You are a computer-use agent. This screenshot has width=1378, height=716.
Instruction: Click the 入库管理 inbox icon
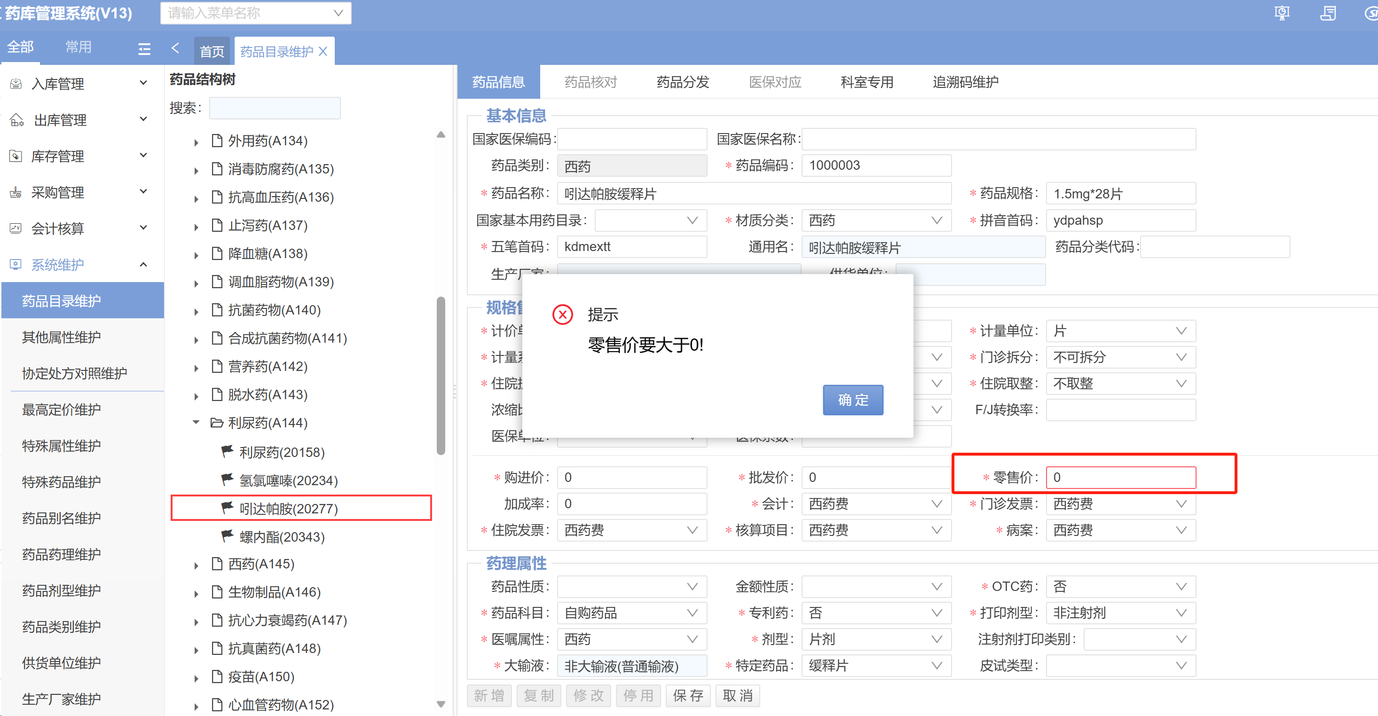(16, 83)
